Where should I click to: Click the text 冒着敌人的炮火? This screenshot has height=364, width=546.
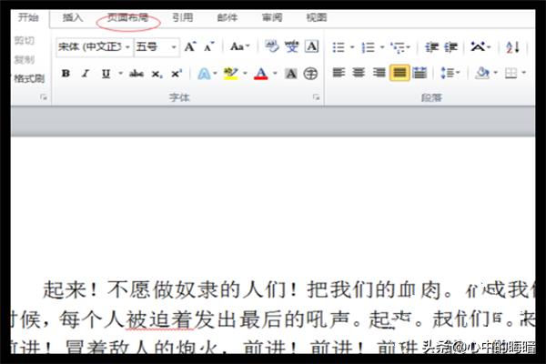click(x=141, y=347)
